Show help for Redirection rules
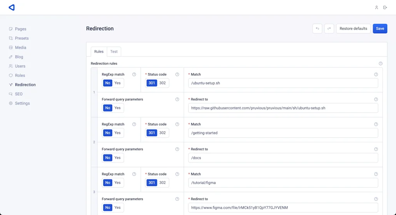 tap(381, 63)
